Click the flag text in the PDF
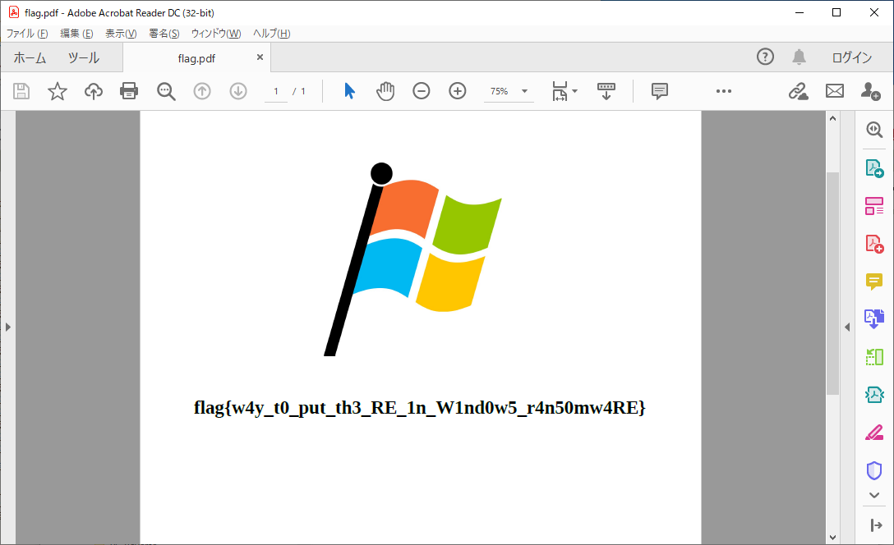Viewport: 894px width, 545px height. click(x=420, y=408)
